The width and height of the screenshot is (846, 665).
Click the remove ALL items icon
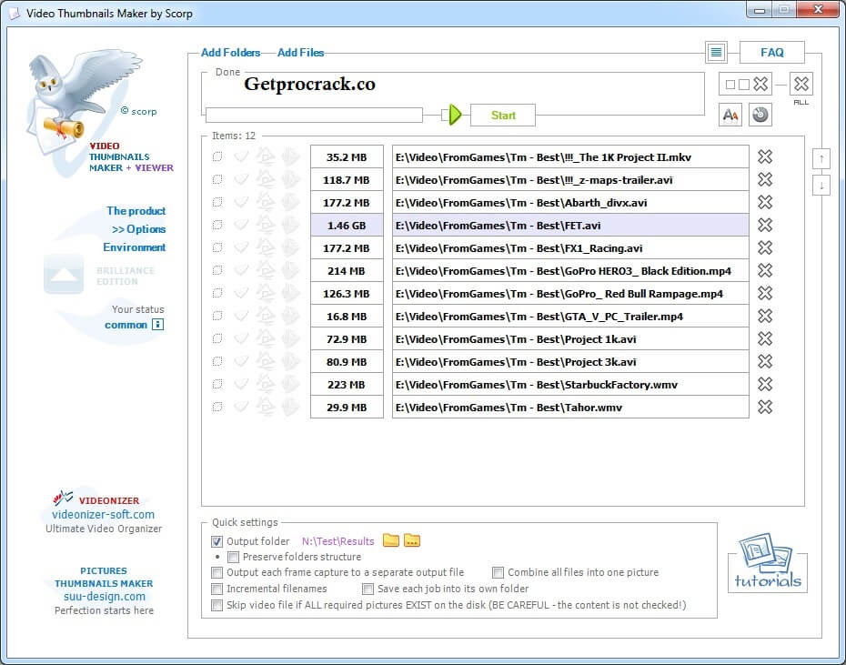801,84
